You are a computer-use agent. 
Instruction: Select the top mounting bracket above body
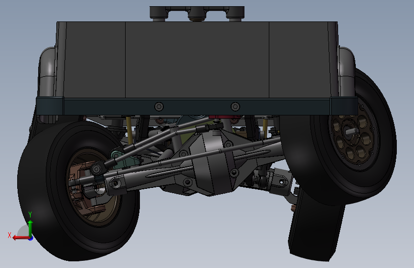click(x=197, y=13)
